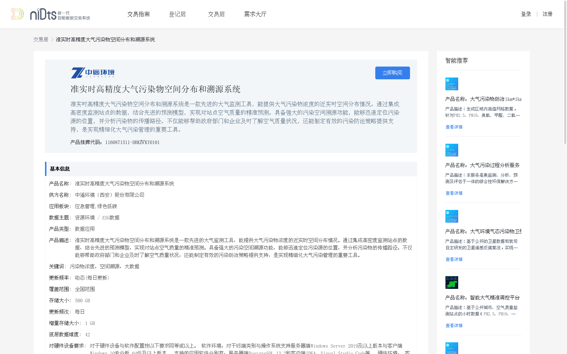Open the 交易指南 menu
The image size is (567, 354).
[139, 14]
